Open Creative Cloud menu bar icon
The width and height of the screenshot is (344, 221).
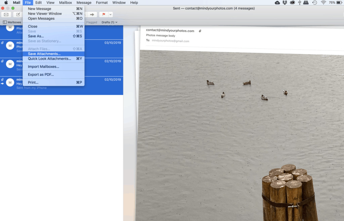292,3
